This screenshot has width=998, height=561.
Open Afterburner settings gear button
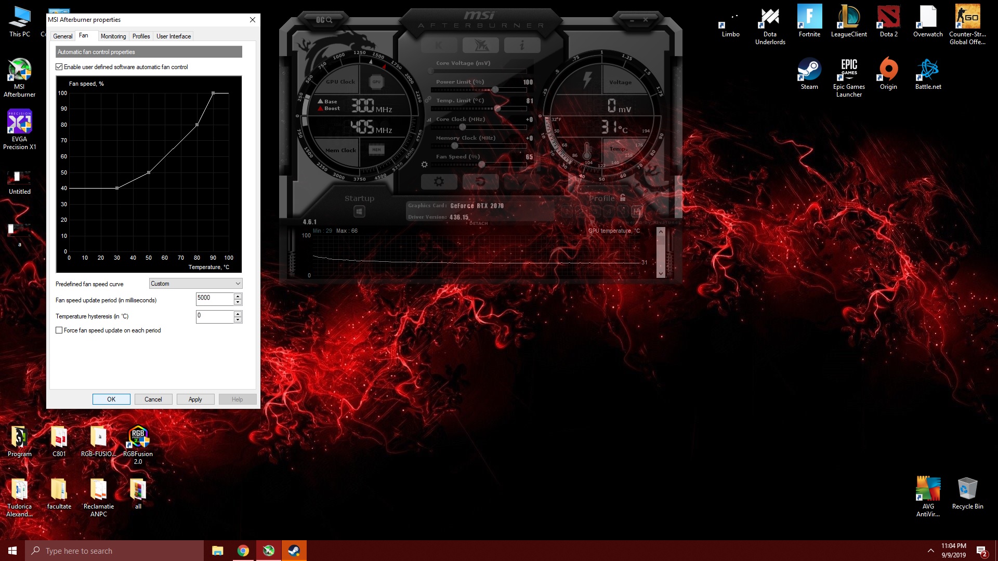pos(439,181)
